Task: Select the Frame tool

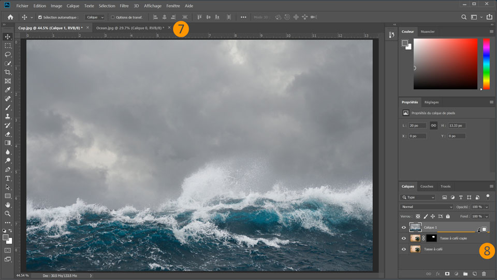Action: click(8, 81)
